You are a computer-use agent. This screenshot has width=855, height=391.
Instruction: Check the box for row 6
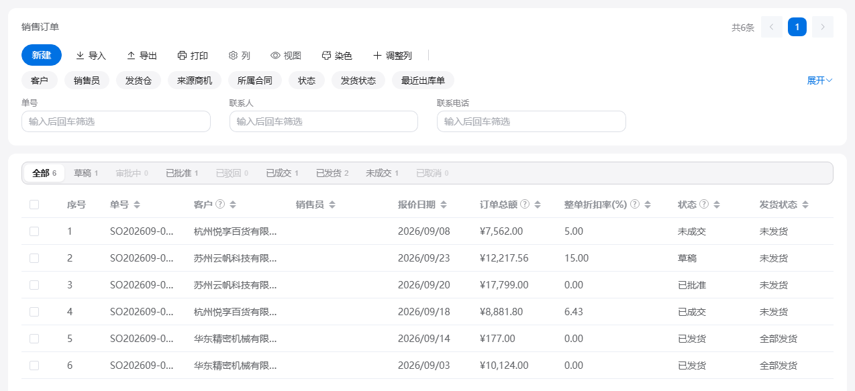34,366
